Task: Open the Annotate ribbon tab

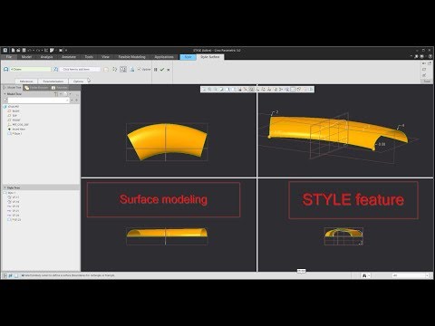Action: pos(69,57)
